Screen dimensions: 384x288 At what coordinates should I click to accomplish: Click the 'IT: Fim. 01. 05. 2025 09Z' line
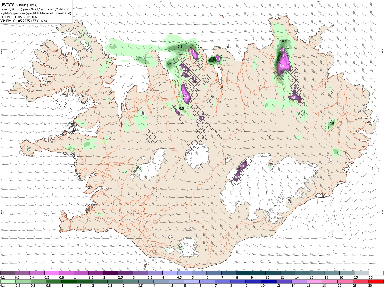tap(19, 17)
